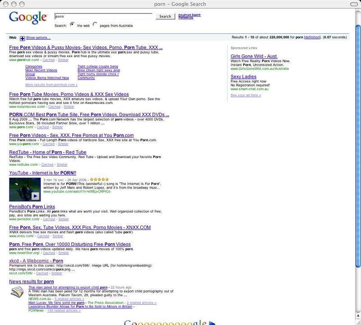Open the "149 related articles" link
Viewport: 361px width, 325px height.
[64, 311]
